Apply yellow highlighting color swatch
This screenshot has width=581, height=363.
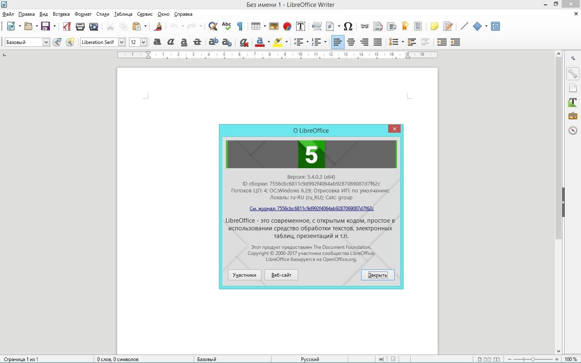(278, 42)
